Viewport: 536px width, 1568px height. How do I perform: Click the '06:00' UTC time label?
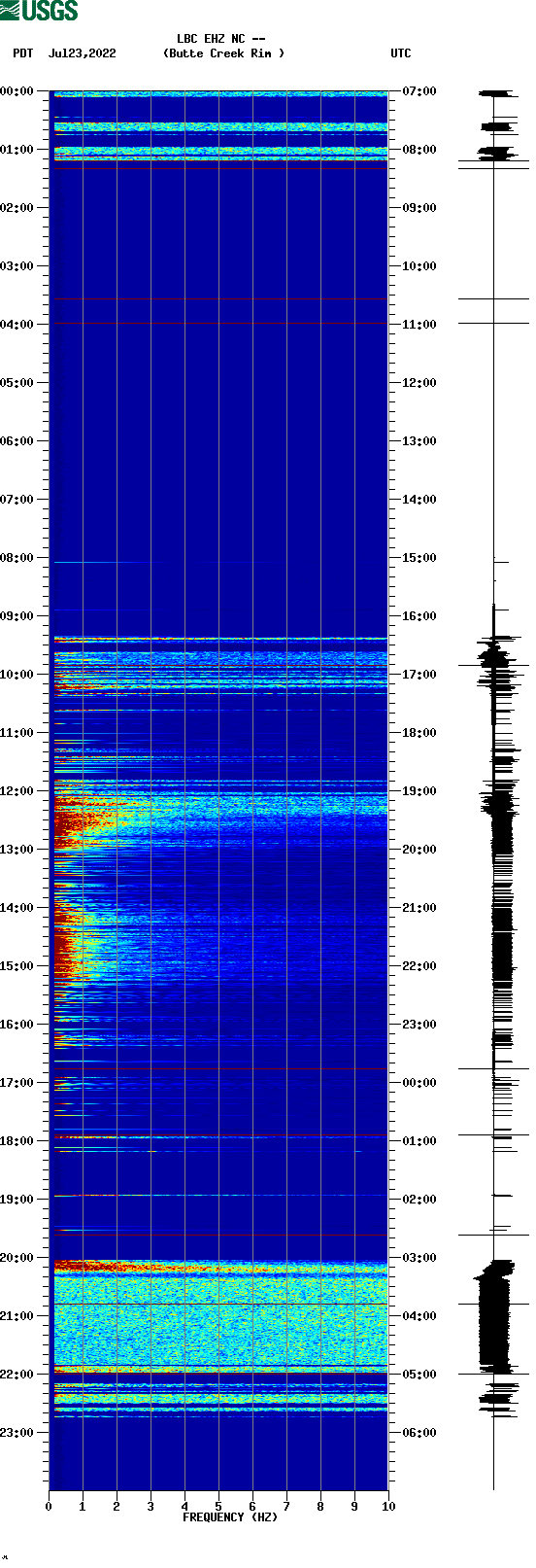point(419,1433)
